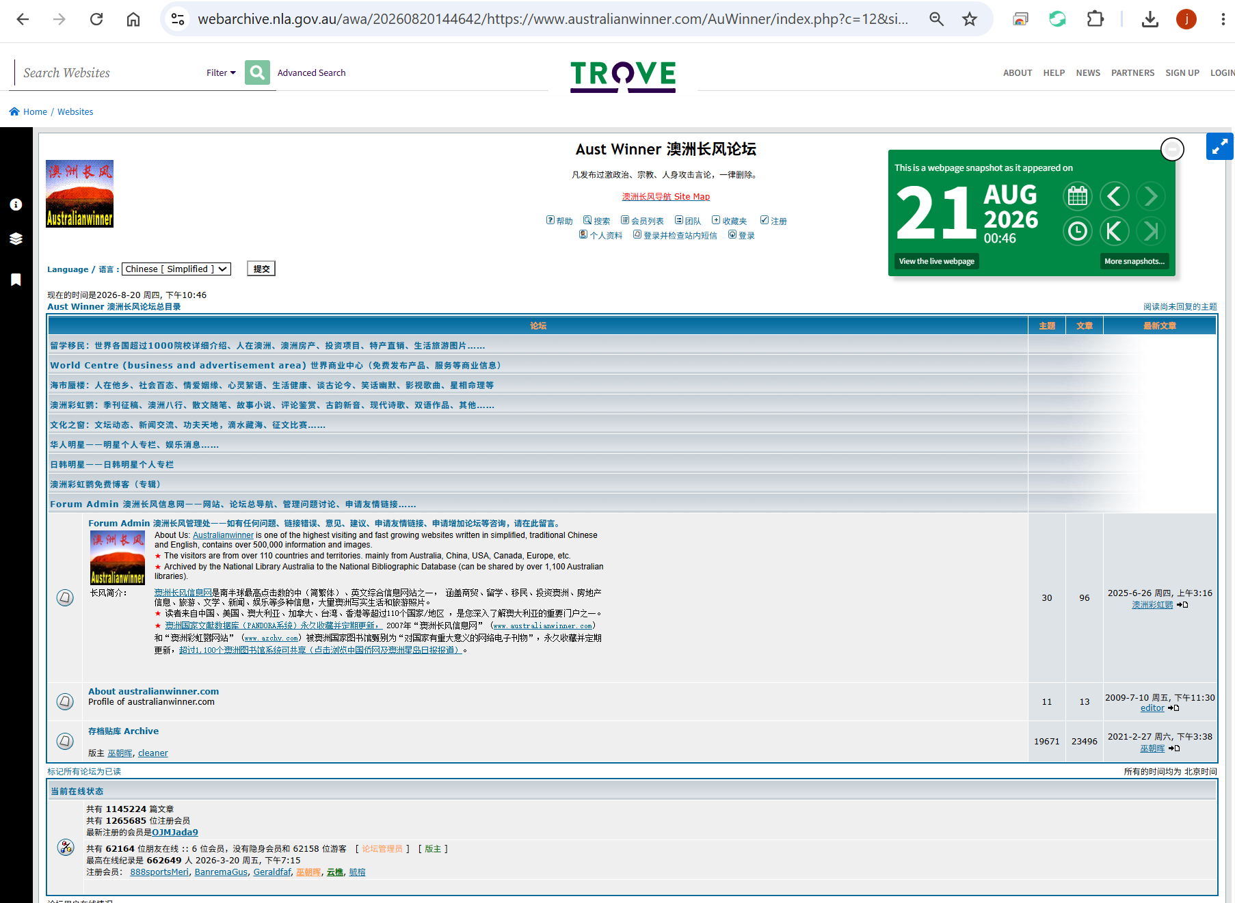This screenshot has height=903, width=1235.
Task: Open the editor last-post author link
Action: tap(1152, 707)
